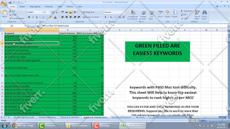The height and width of the screenshot is (129, 230).
Task: Open Cell Styles gallery
Action: 151,15
